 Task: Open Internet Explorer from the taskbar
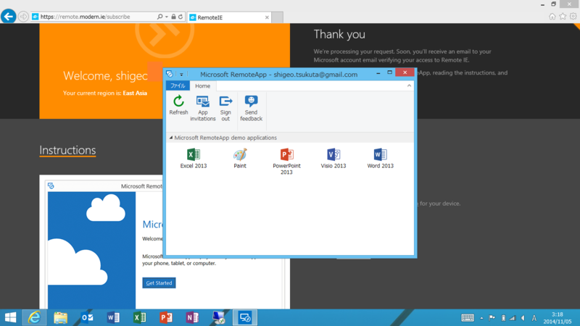click(34, 317)
